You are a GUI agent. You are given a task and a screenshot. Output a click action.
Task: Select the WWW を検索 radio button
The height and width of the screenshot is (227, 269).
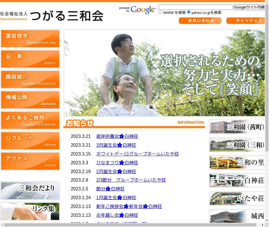click(x=161, y=12)
